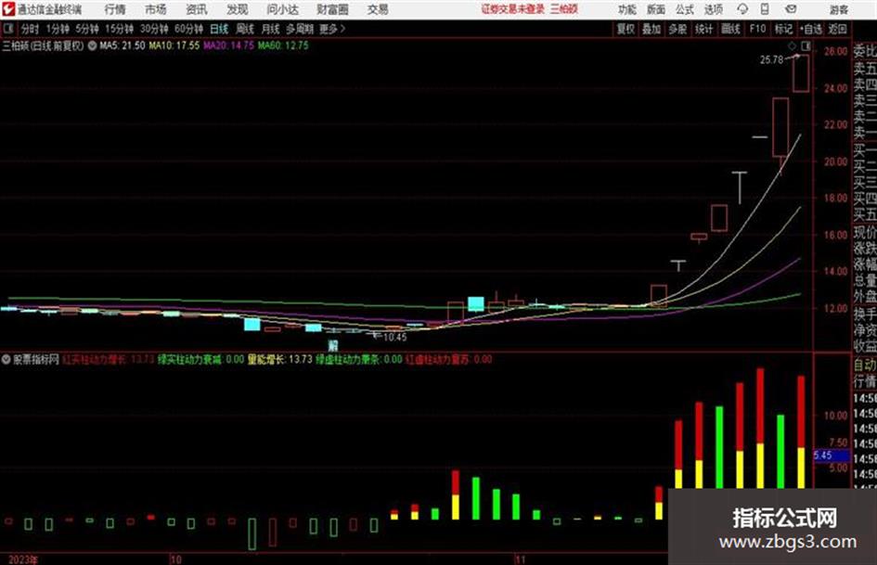The width and height of the screenshot is (877, 565).
Task: Click the diamond icon above the price axis
Action: (793, 45)
